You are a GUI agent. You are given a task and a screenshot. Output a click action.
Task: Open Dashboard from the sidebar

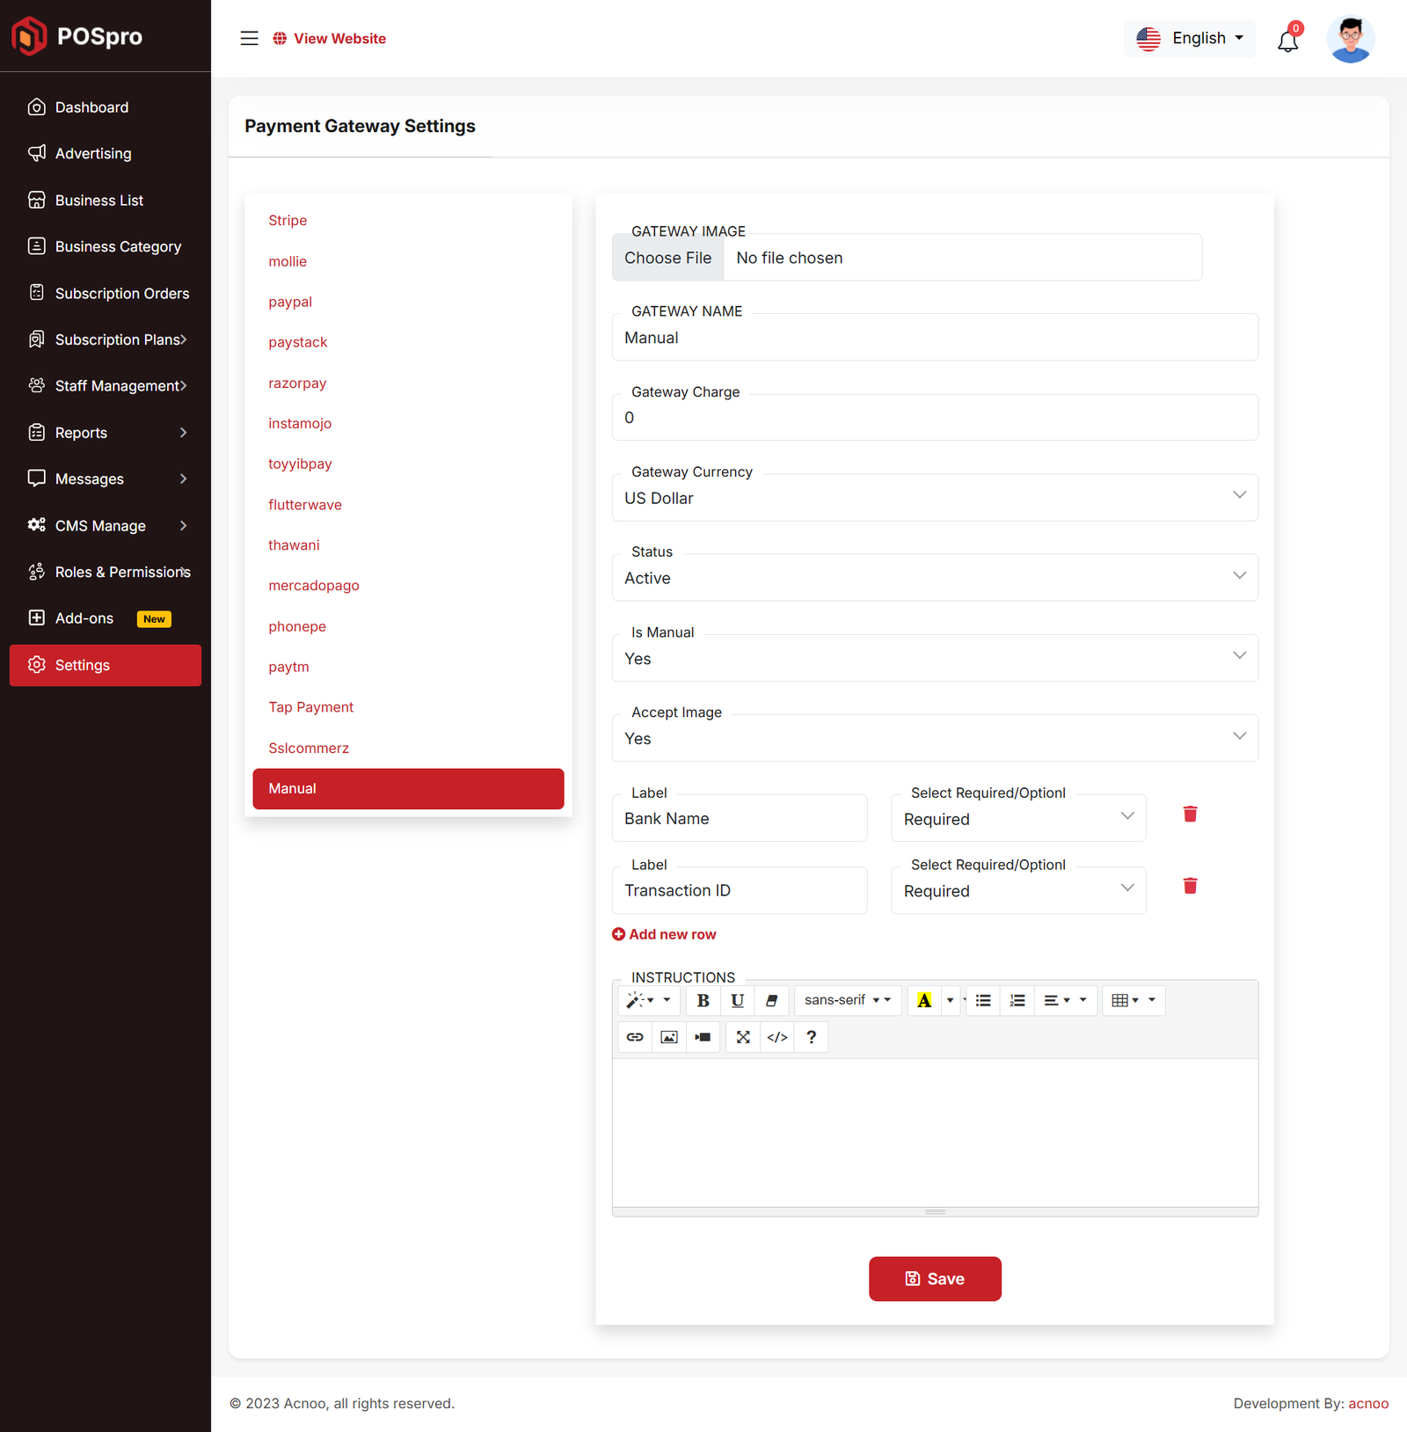pyautogui.click(x=91, y=107)
